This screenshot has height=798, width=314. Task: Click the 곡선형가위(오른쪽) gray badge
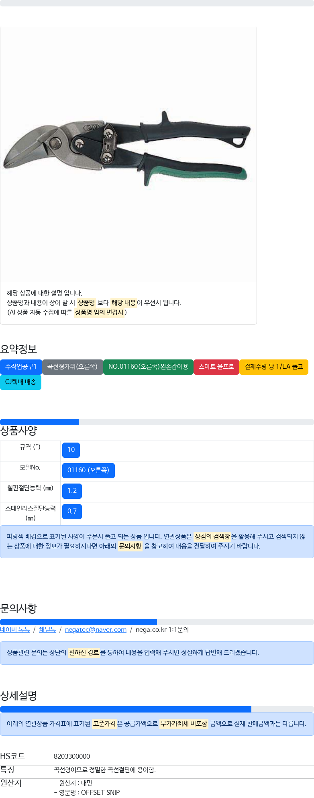pos(72,367)
